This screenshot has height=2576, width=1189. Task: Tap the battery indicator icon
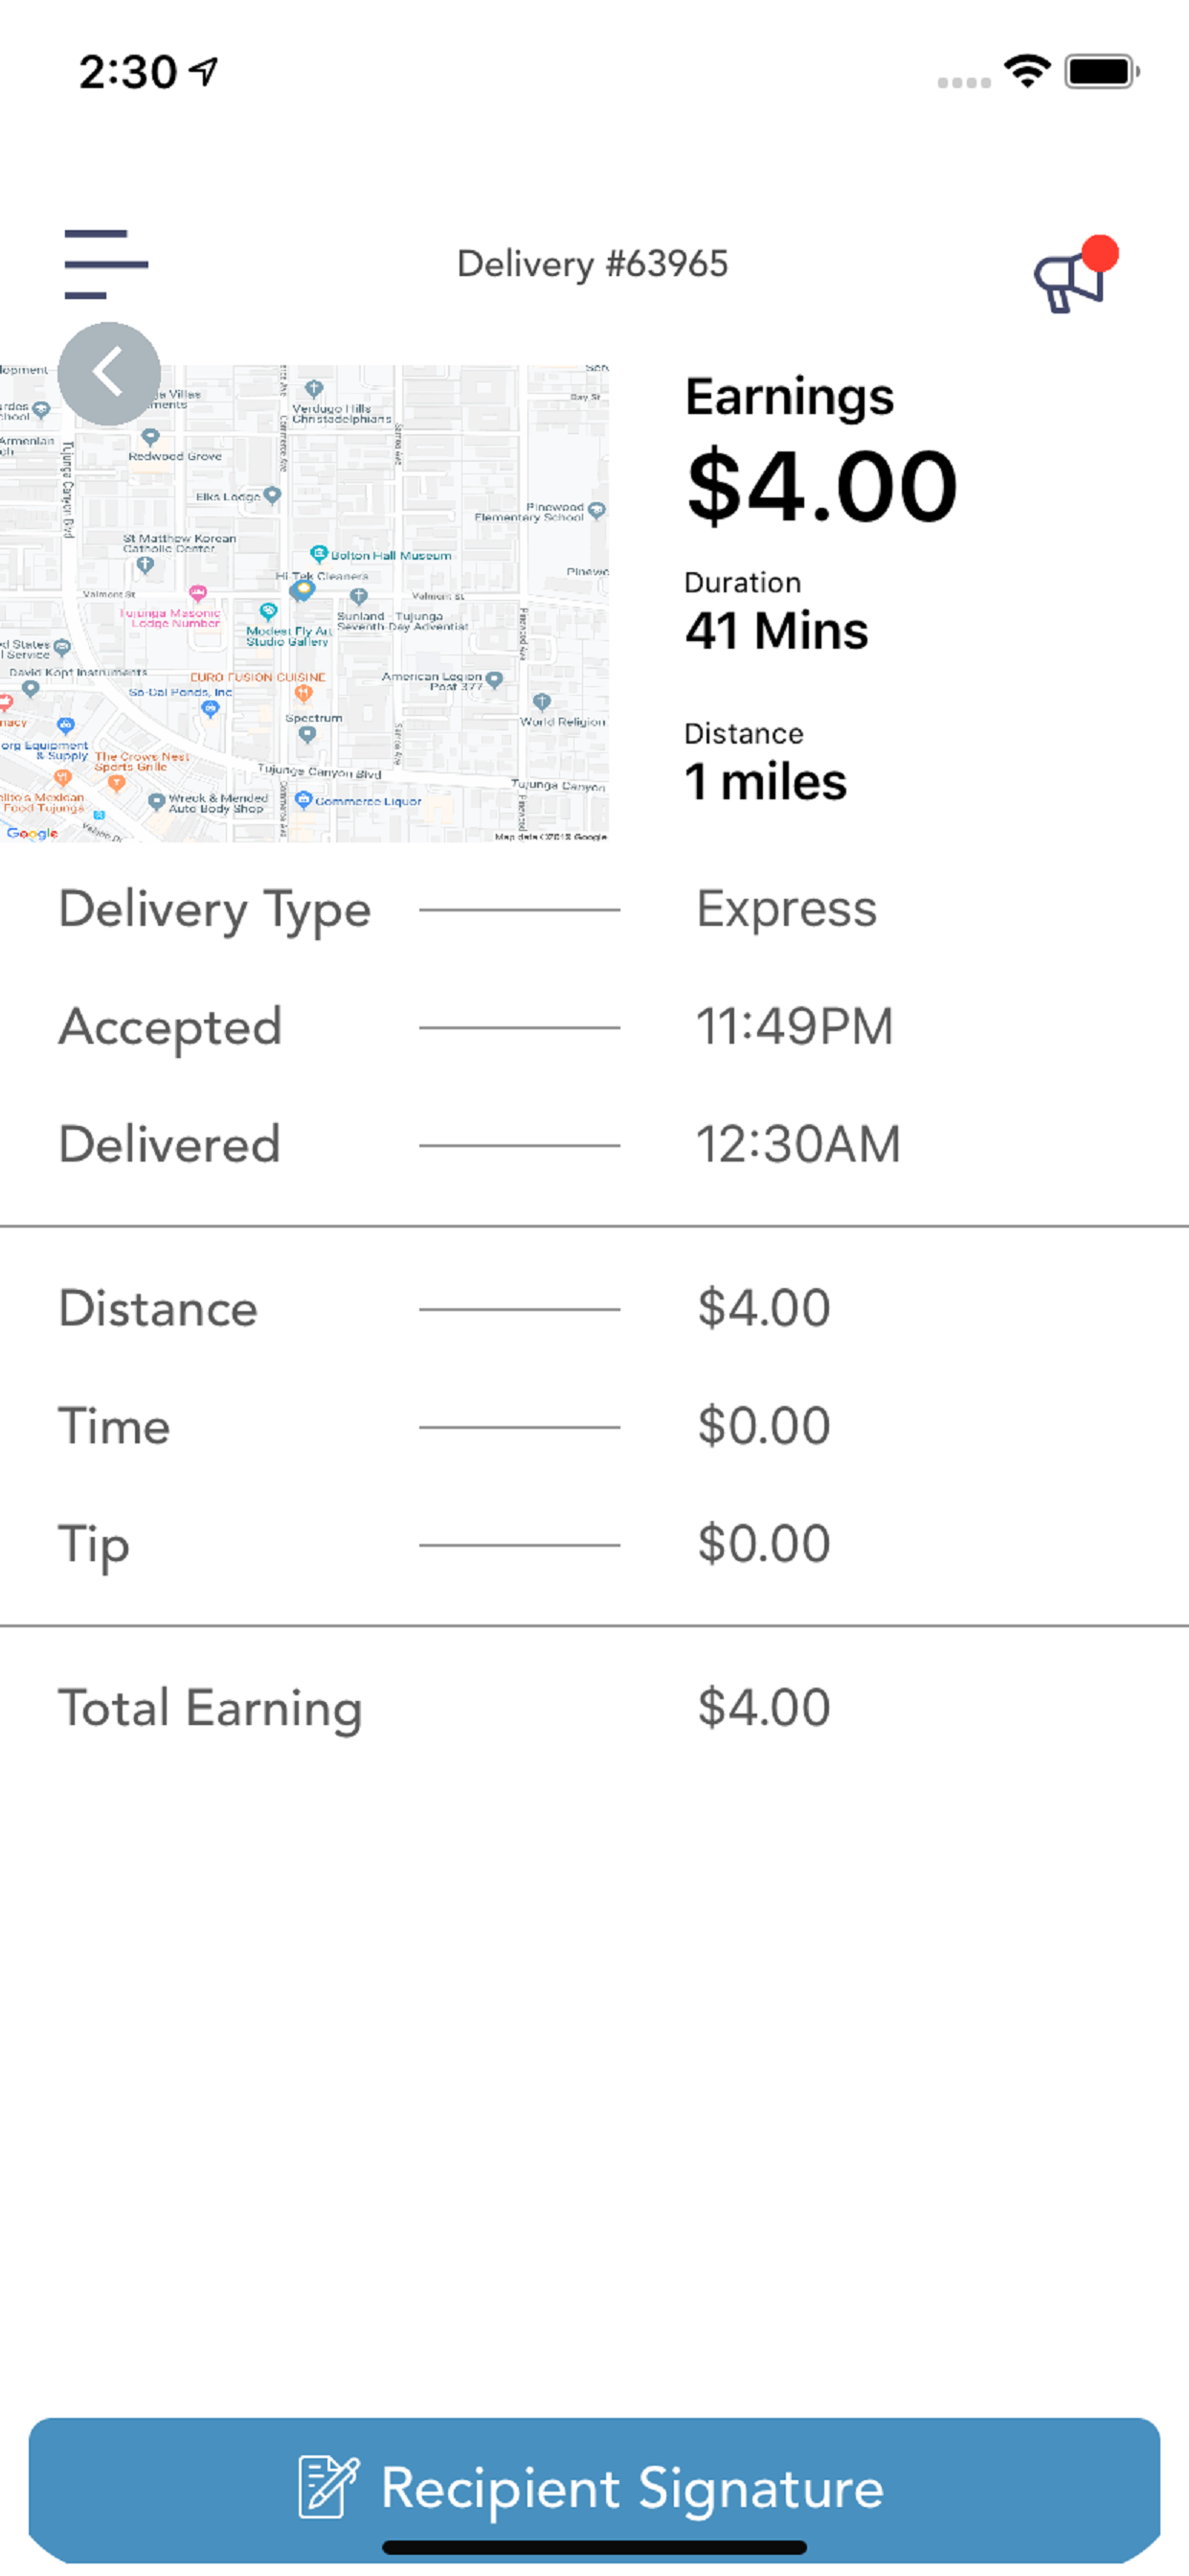(x=1102, y=72)
